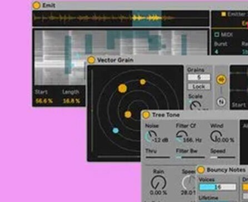This screenshot has height=202, width=248.
Task: Click the Vector Grain device title
Action: (115, 60)
